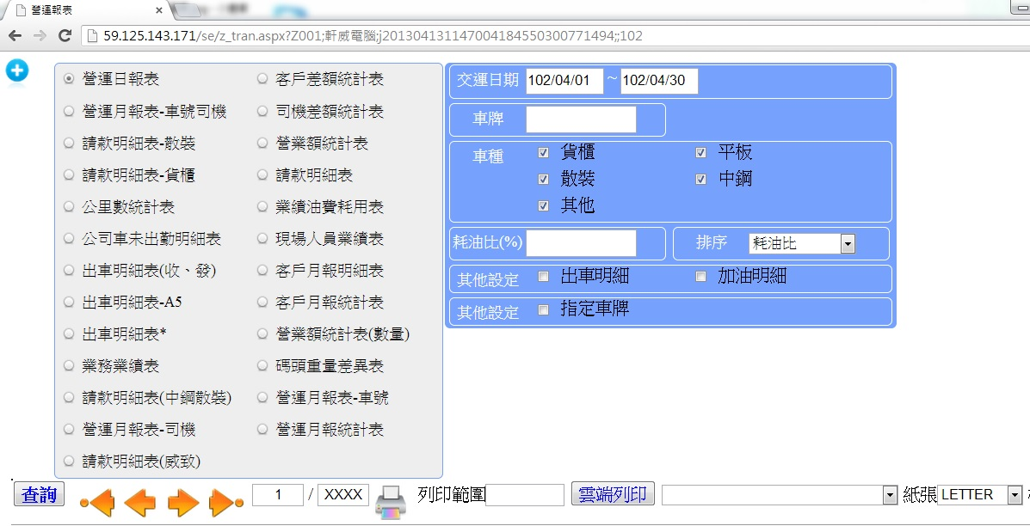Click the browser back arrow
The image size is (1030, 526).
[x=15, y=36]
